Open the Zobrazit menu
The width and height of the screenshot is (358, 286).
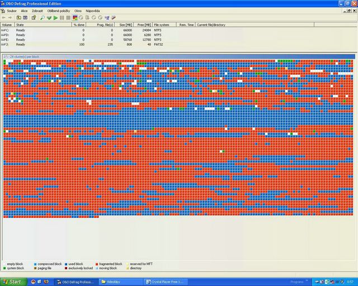tap(37, 11)
